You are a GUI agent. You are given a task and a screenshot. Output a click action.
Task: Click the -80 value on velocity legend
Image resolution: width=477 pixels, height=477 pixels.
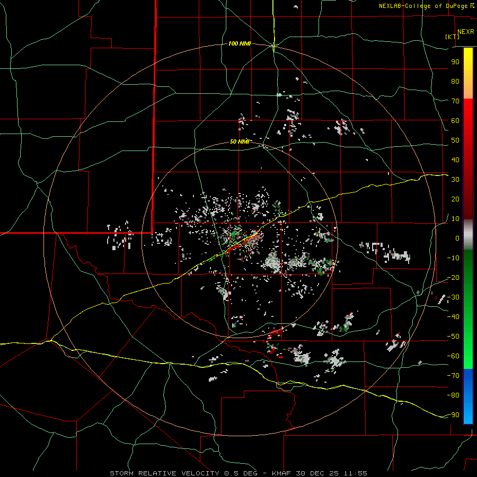tap(453, 395)
